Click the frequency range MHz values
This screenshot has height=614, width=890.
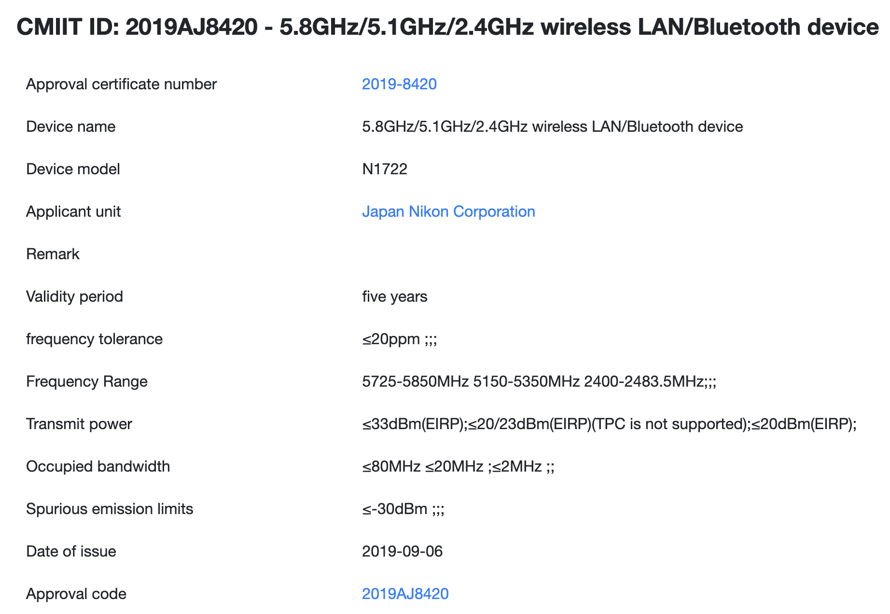pyautogui.click(x=539, y=381)
